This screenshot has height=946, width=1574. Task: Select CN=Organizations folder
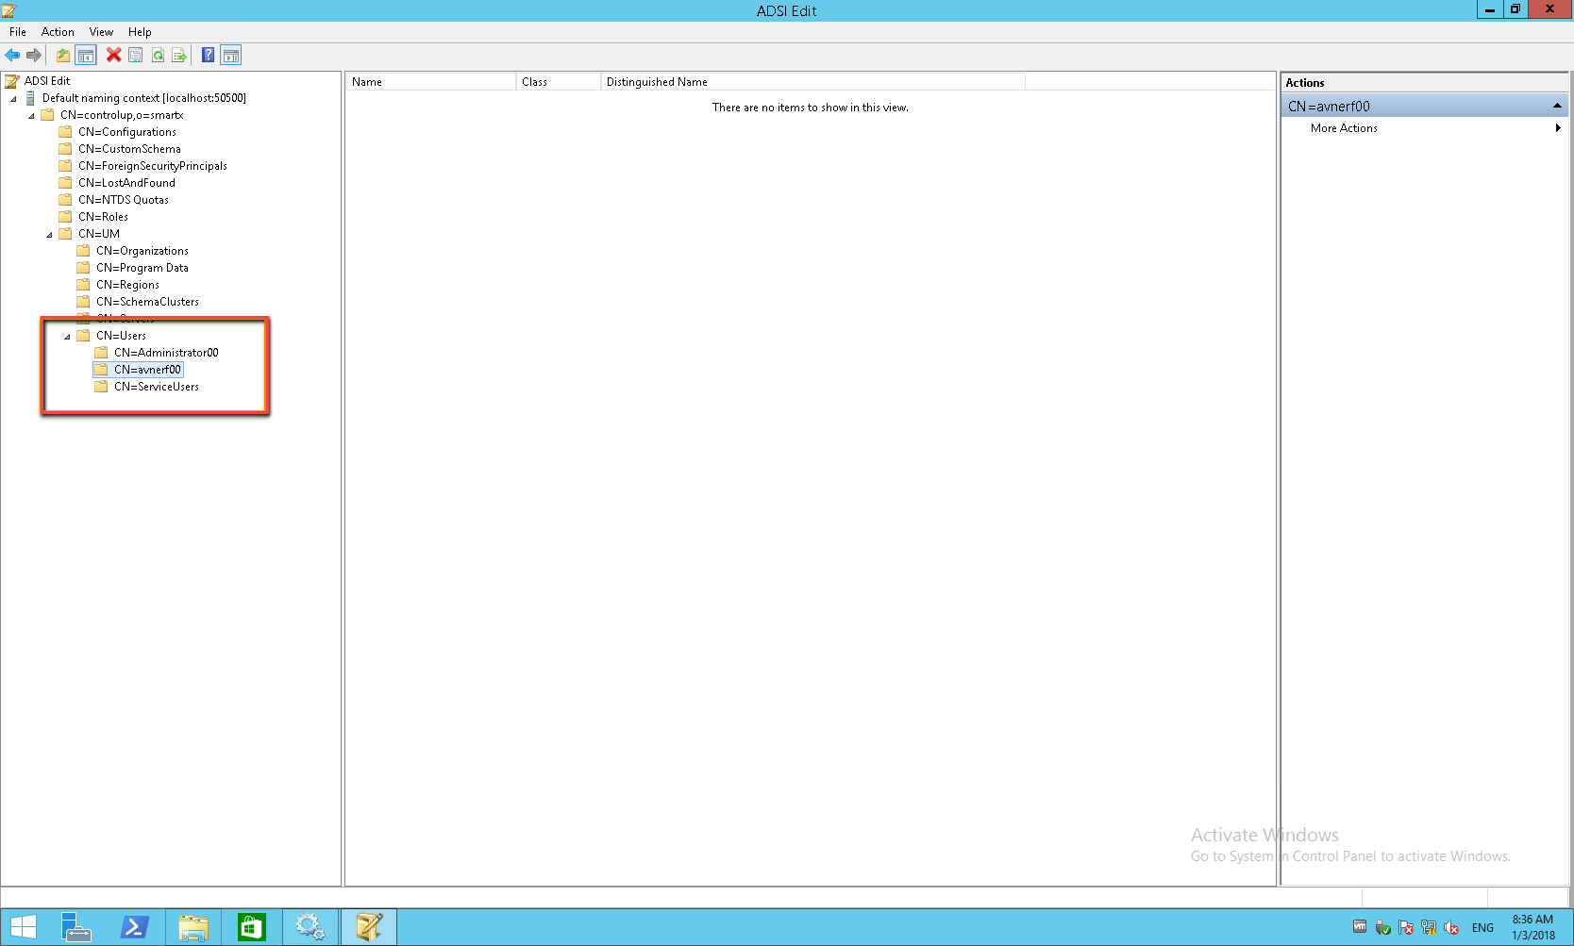tap(142, 251)
